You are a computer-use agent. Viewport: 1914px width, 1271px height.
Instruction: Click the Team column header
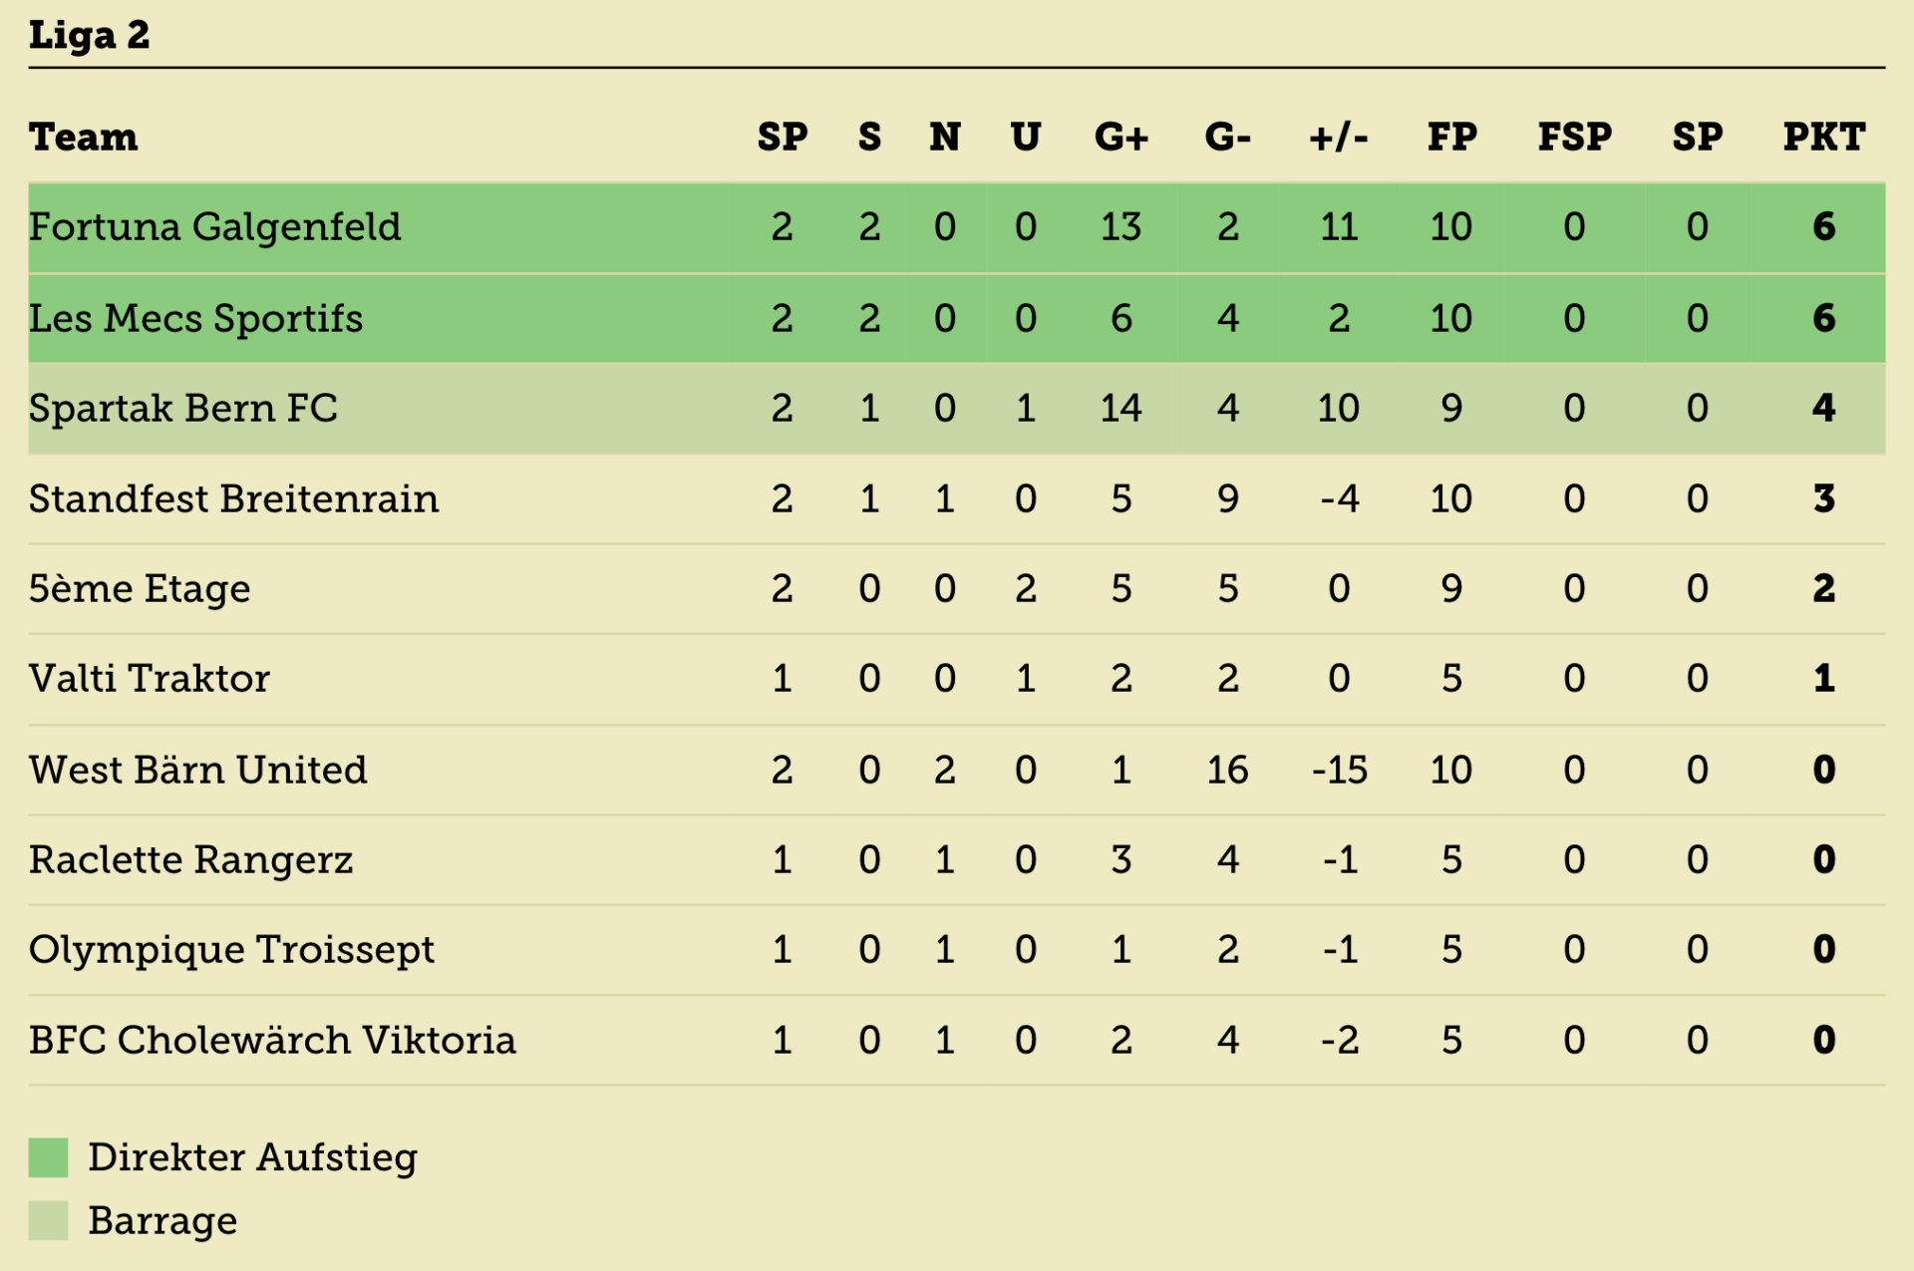click(x=84, y=137)
